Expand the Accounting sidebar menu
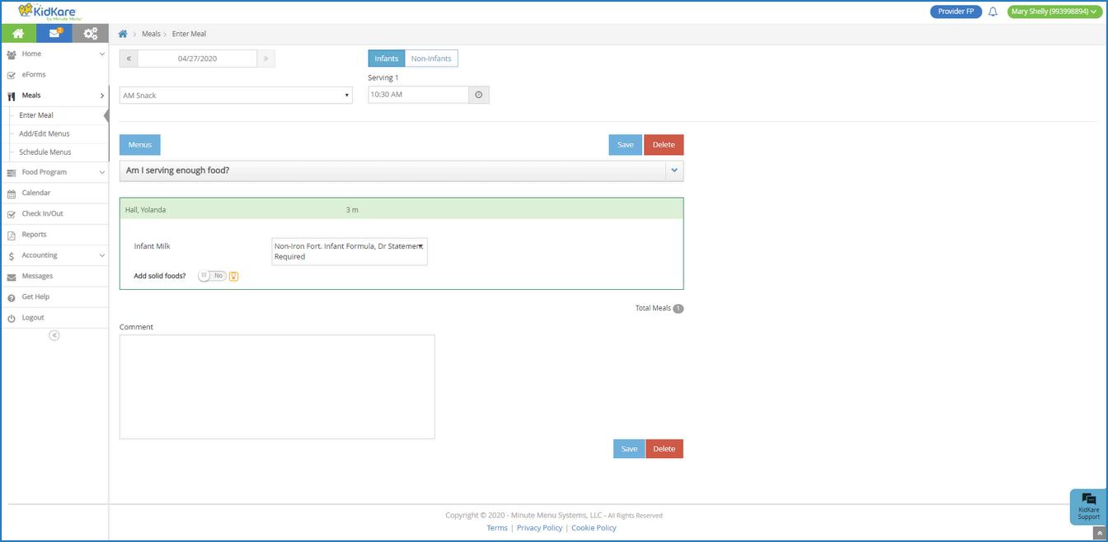This screenshot has height=542, width=1108. (x=54, y=255)
